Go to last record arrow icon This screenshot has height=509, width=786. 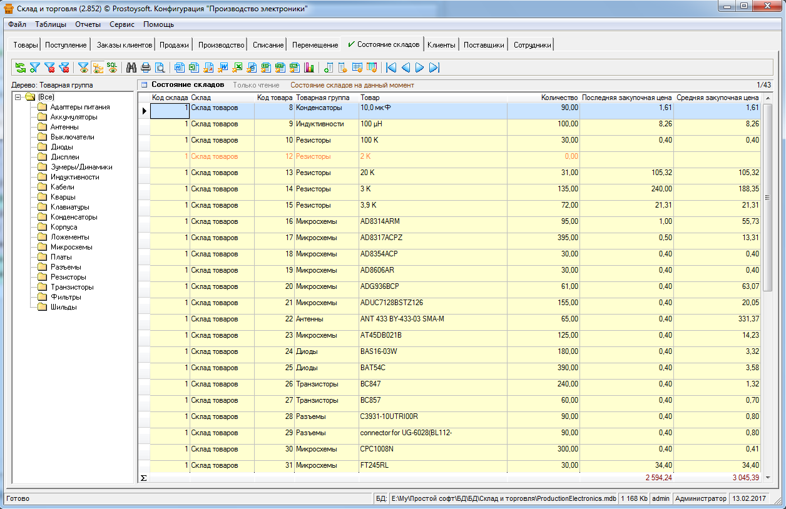pos(434,68)
